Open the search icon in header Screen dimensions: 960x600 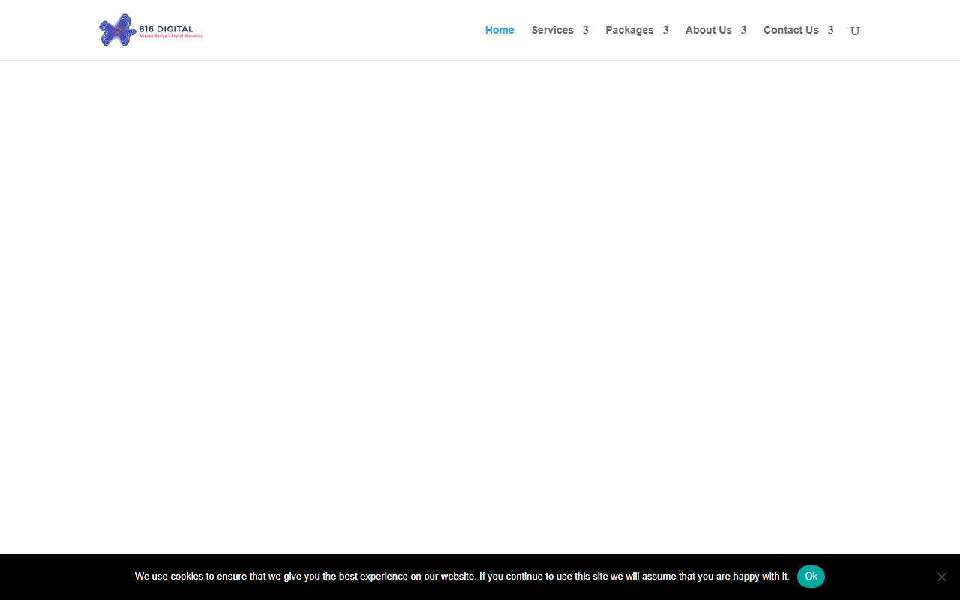click(x=855, y=31)
